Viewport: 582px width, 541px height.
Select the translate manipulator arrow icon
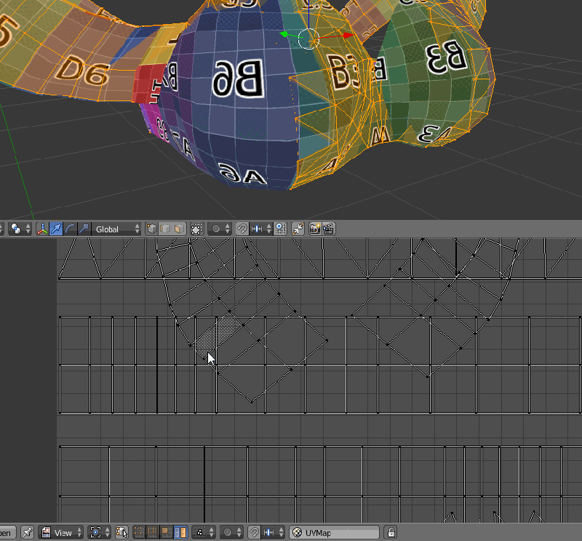pos(55,229)
